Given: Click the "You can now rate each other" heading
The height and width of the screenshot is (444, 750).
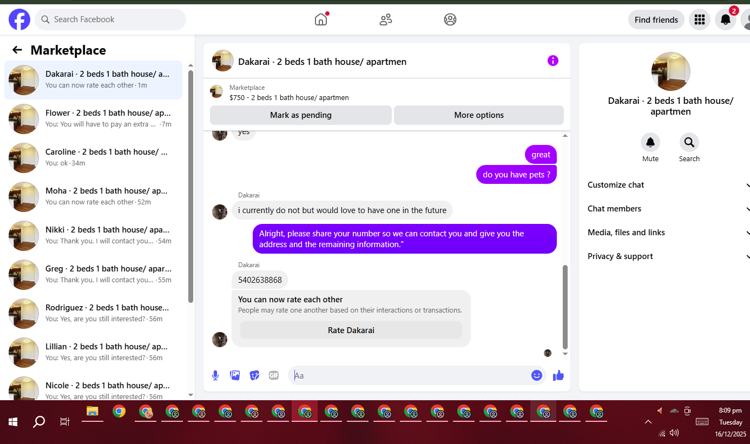Looking at the screenshot, I should (291, 300).
